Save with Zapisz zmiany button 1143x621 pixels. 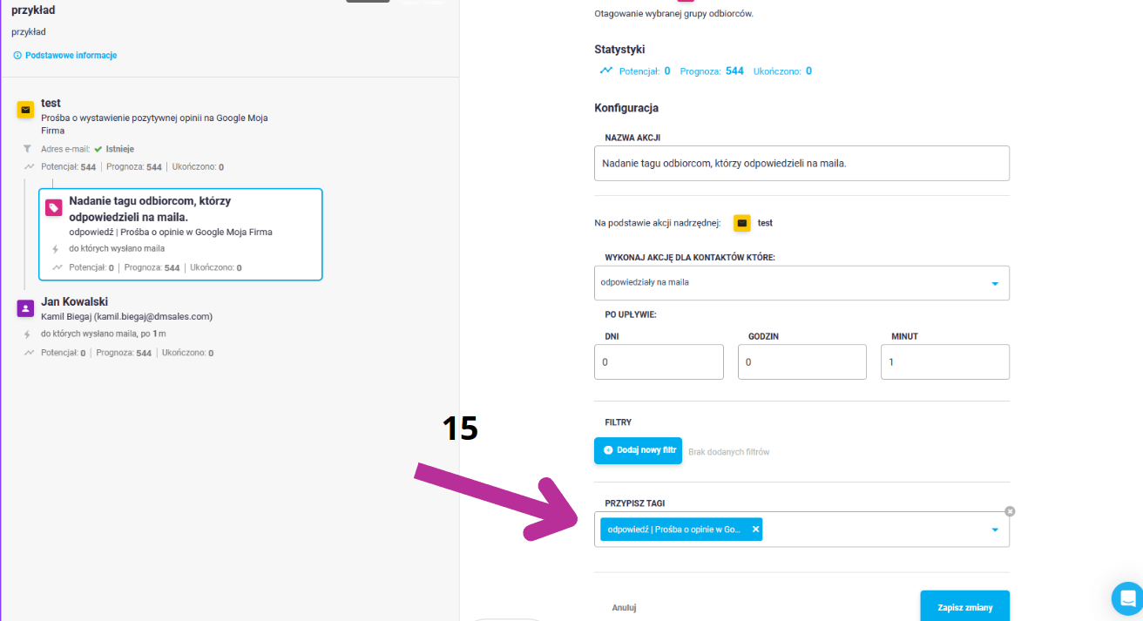tap(964, 606)
